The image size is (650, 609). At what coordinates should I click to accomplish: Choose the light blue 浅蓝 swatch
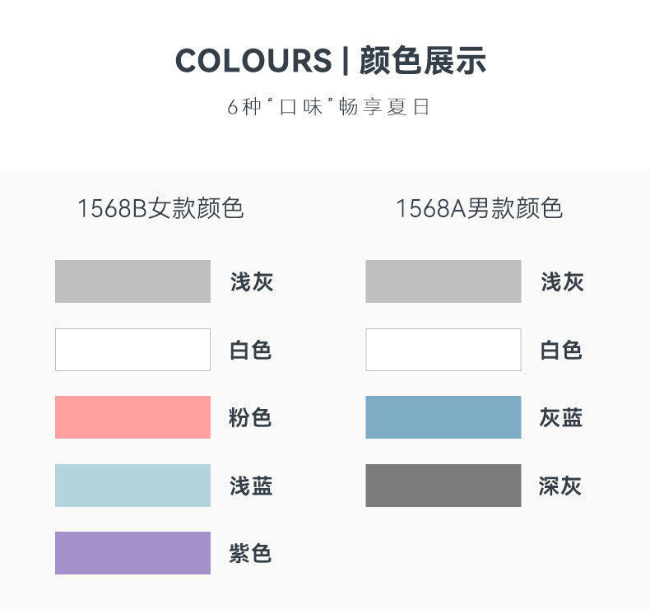(132, 486)
